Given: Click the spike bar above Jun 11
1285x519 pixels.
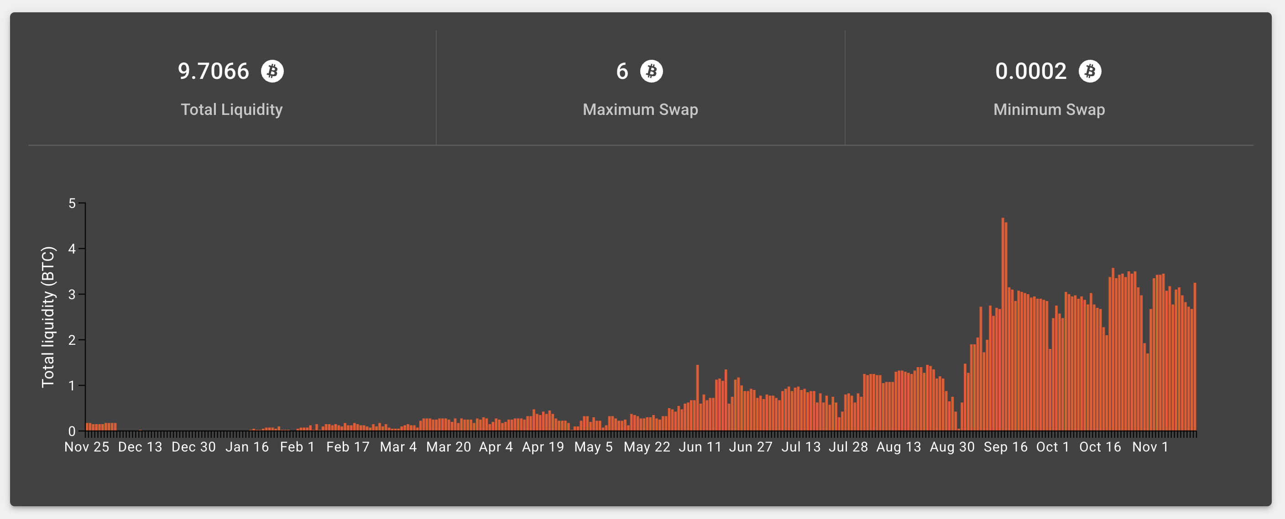Looking at the screenshot, I should point(697,398).
